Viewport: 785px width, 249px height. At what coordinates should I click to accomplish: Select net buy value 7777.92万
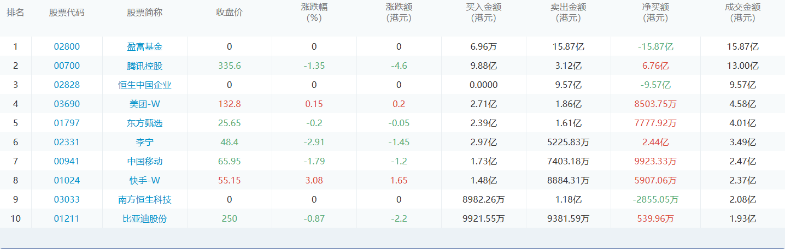(655, 123)
